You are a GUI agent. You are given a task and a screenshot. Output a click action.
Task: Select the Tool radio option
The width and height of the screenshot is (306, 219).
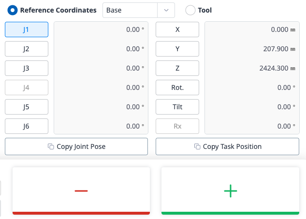[x=191, y=10]
